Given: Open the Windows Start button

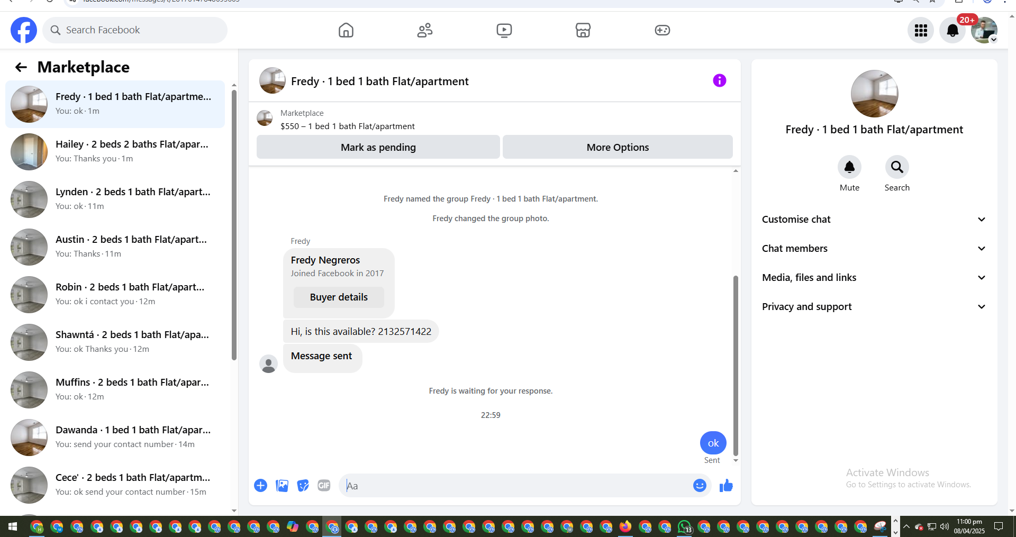Looking at the screenshot, I should click(x=13, y=526).
